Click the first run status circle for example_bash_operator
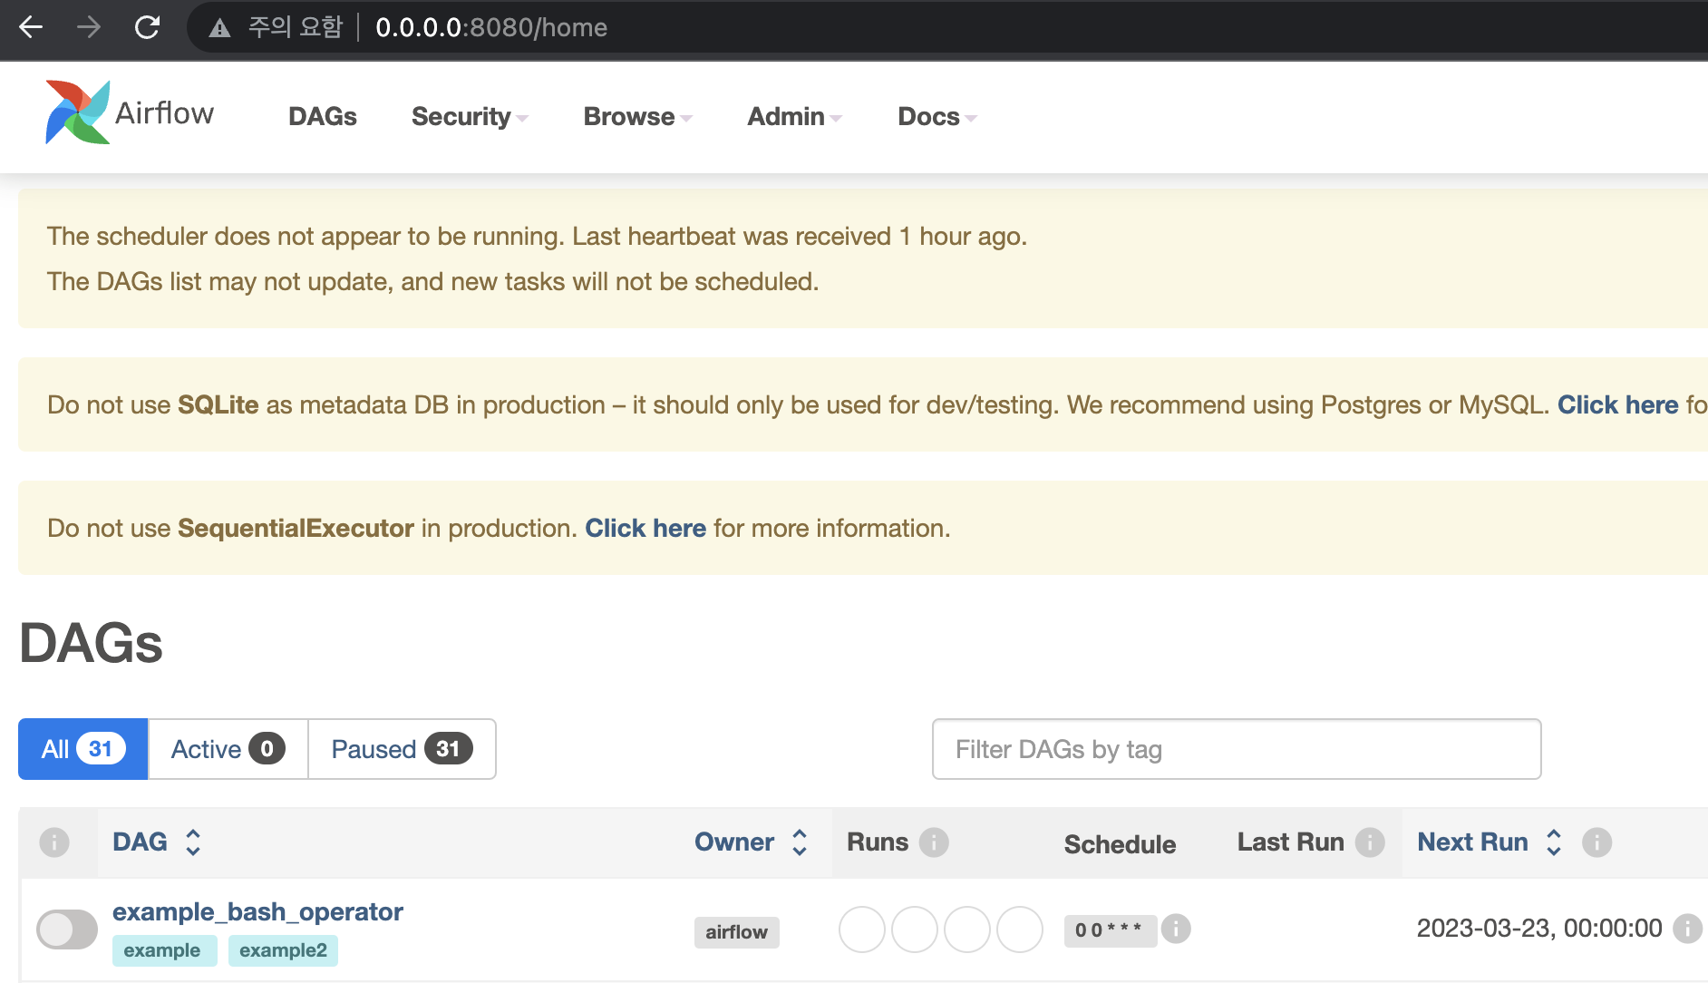Screen dimensions: 1708x983 click(862, 929)
